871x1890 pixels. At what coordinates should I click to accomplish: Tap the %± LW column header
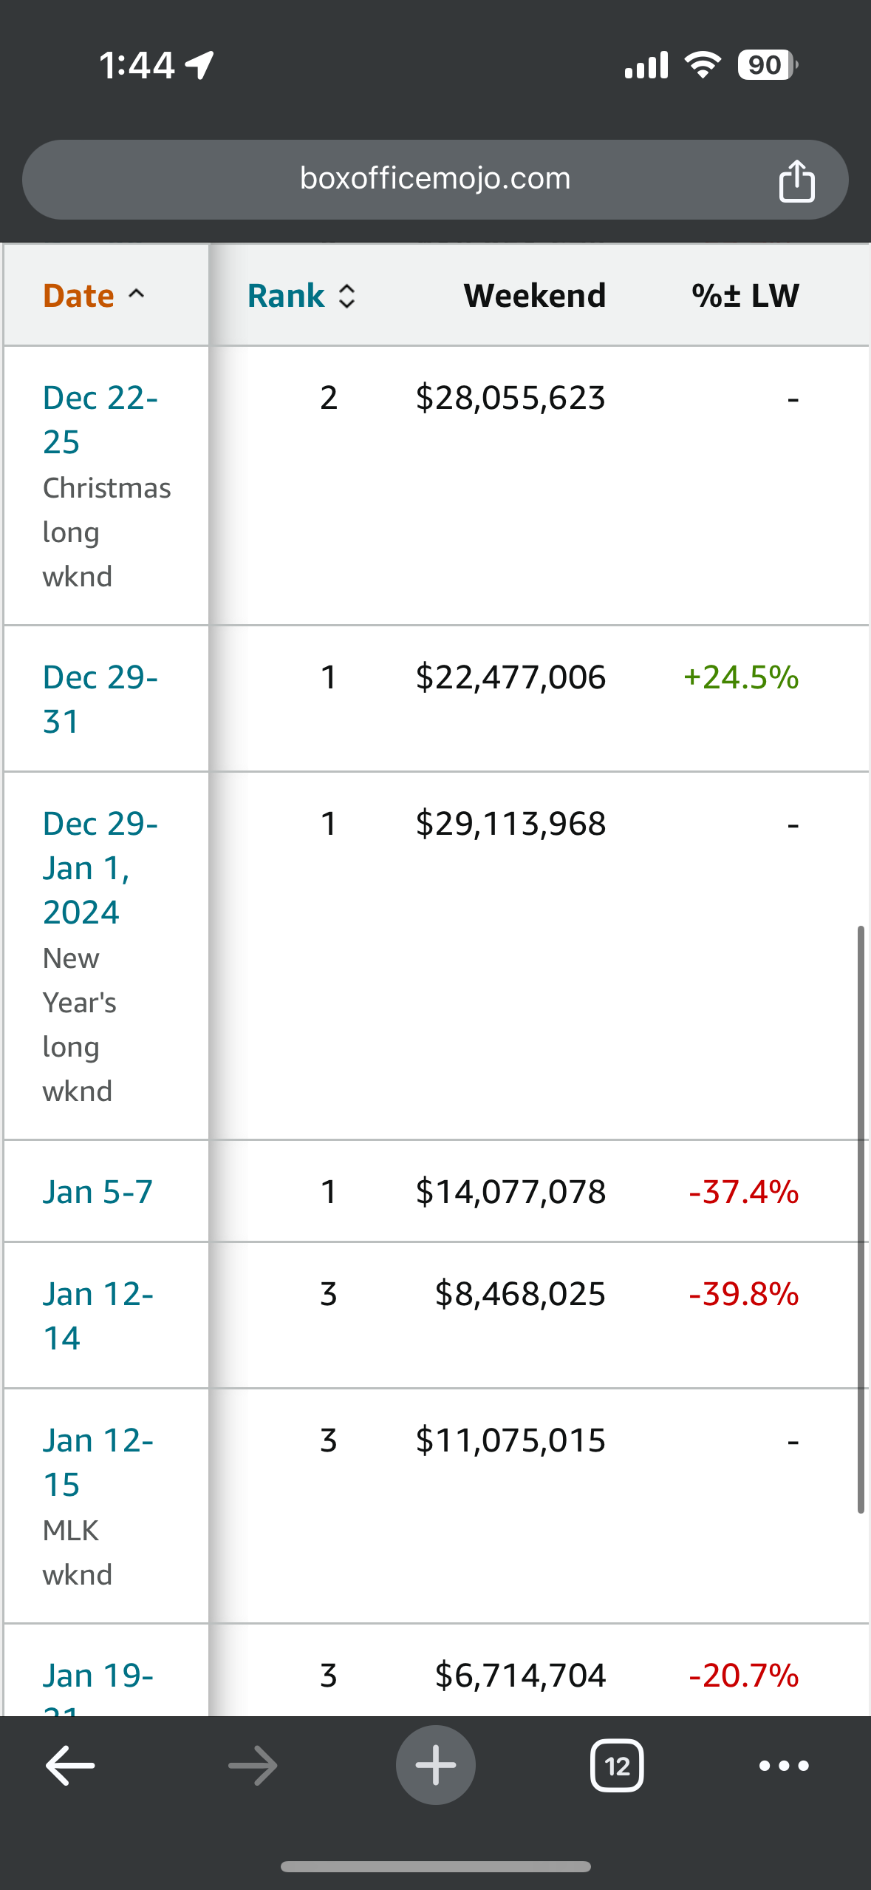pyautogui.click(x=745, y=296)
